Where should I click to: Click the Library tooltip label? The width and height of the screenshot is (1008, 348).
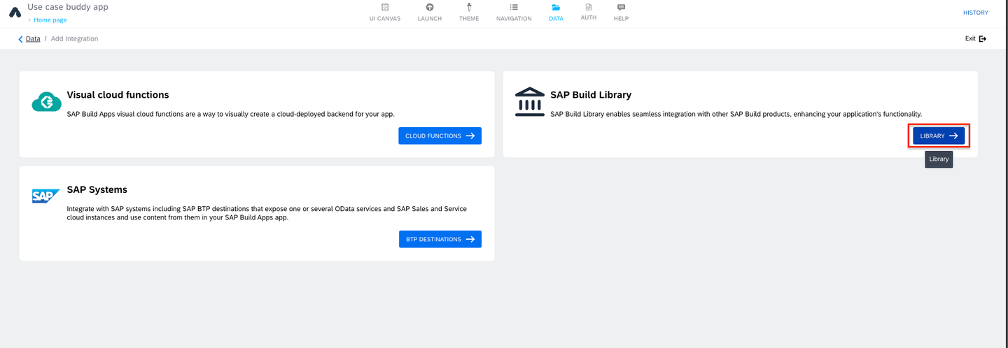[x=939, y=159]
